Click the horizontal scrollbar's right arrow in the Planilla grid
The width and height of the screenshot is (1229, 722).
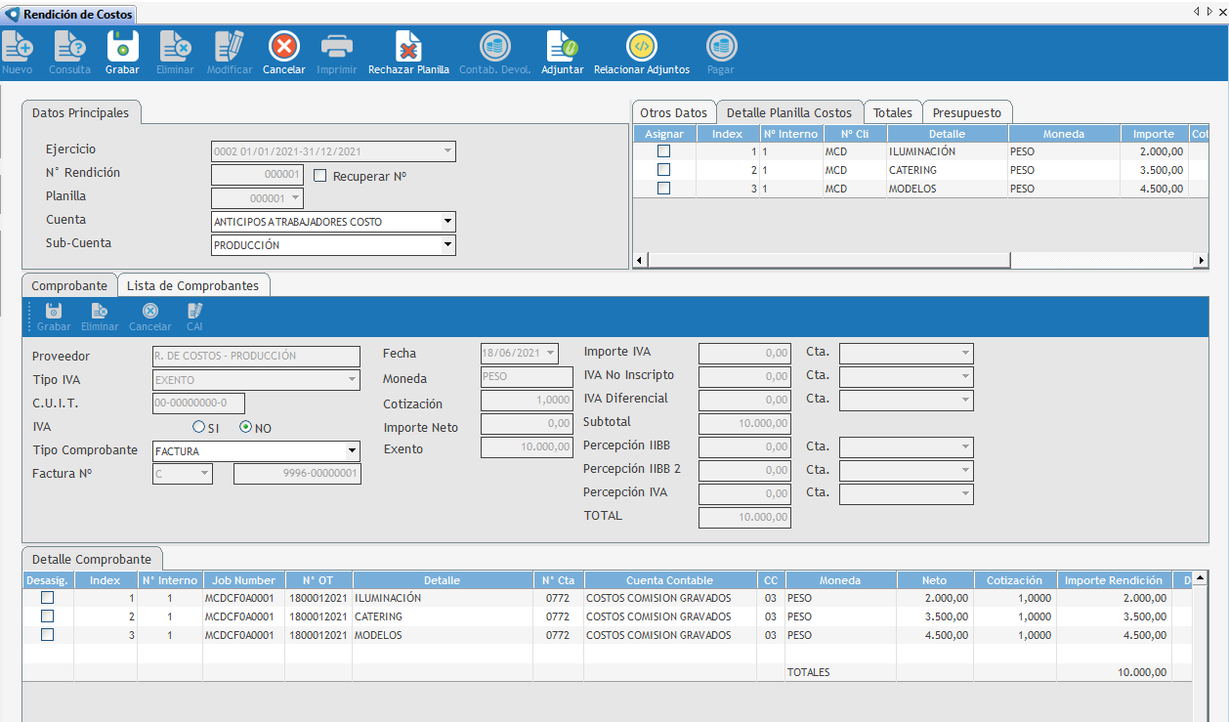[x=1201, y=260]
